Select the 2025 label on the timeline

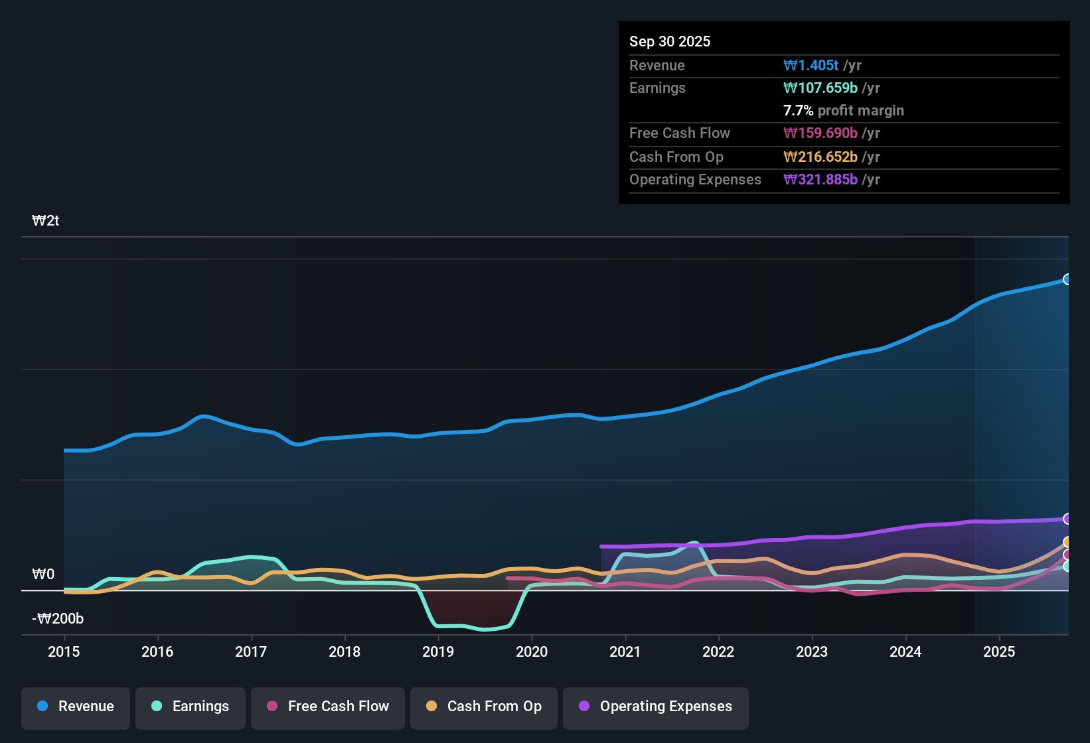point(1000,652)
